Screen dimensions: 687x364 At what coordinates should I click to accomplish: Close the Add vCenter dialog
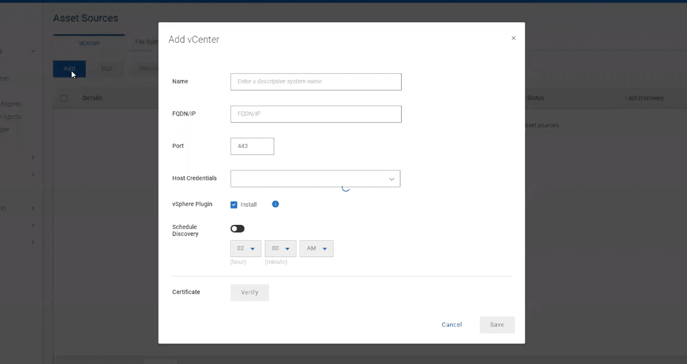tap(514, 38)
